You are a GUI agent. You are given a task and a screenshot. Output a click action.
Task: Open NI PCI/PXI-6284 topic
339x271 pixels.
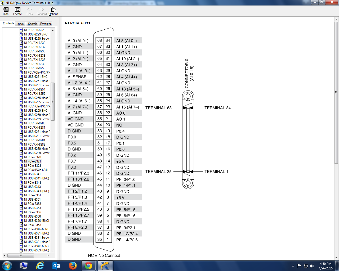coord(34,140)
